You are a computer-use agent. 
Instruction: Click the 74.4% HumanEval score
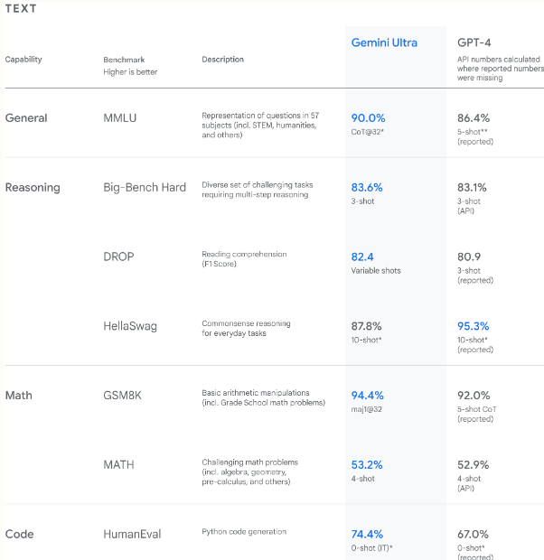367,534
